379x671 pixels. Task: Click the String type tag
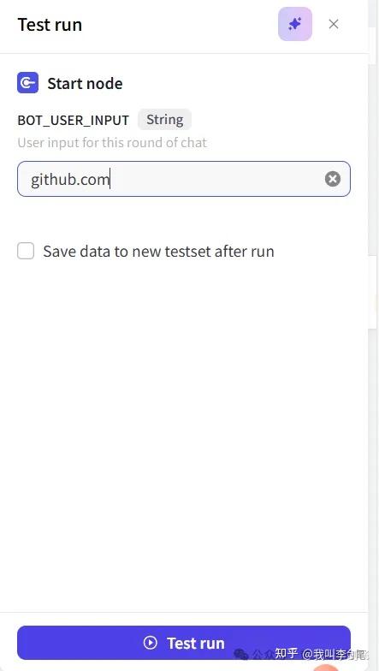(164, 120)
